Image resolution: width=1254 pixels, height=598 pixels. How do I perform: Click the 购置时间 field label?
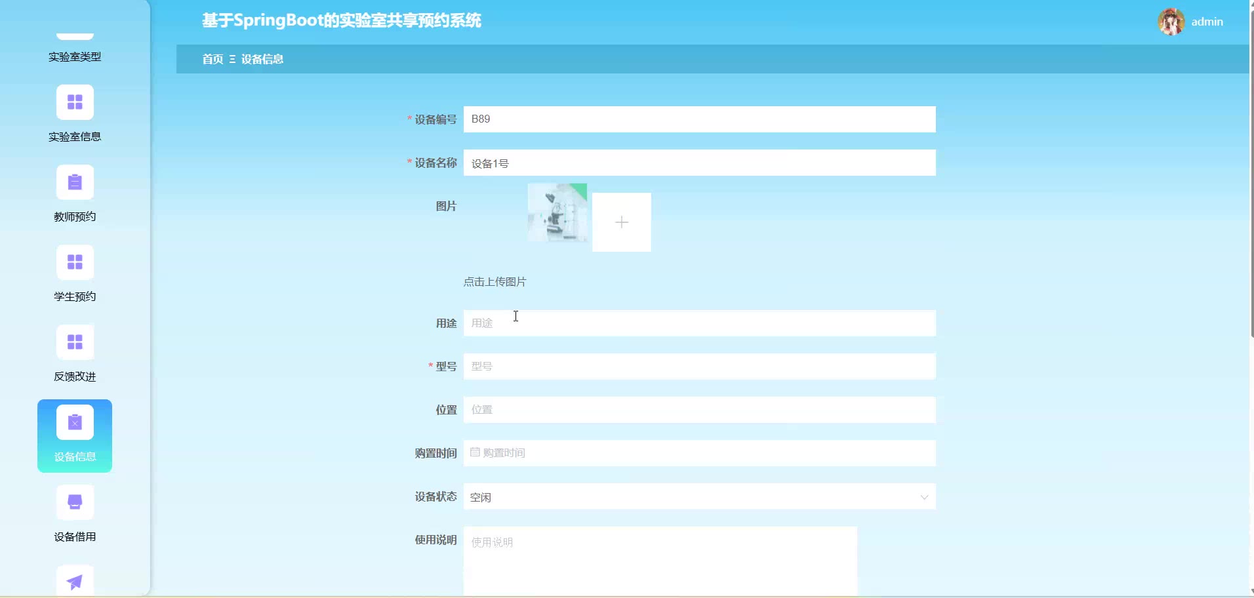coord(435,453)
